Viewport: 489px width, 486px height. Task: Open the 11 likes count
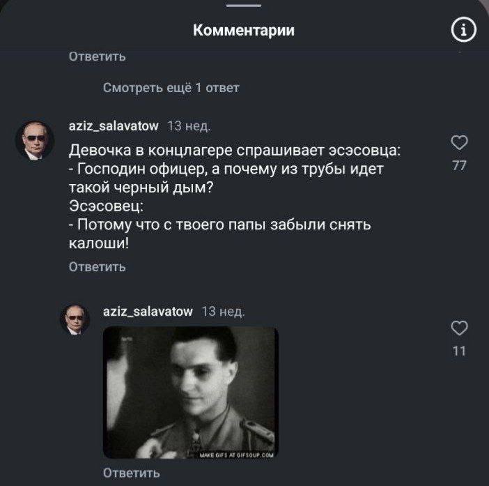pos(459,351)
